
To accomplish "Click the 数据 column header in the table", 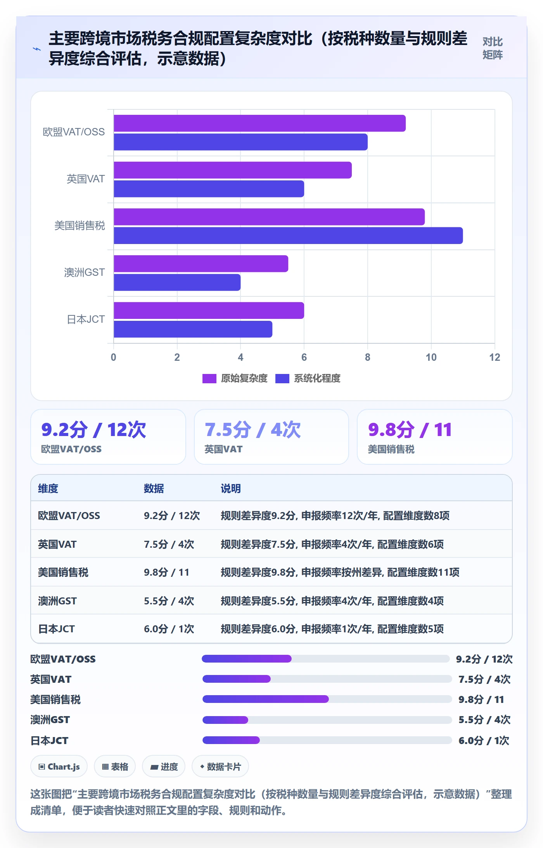I will [x=154, y=488].
